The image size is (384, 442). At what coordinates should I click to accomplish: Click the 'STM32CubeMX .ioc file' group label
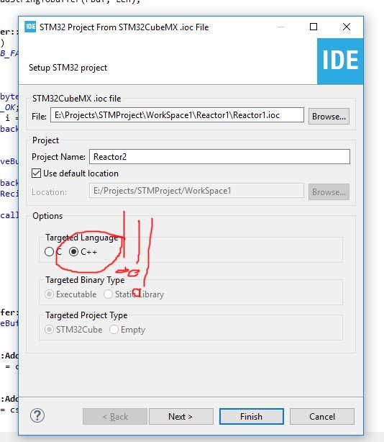coord(76,99)
